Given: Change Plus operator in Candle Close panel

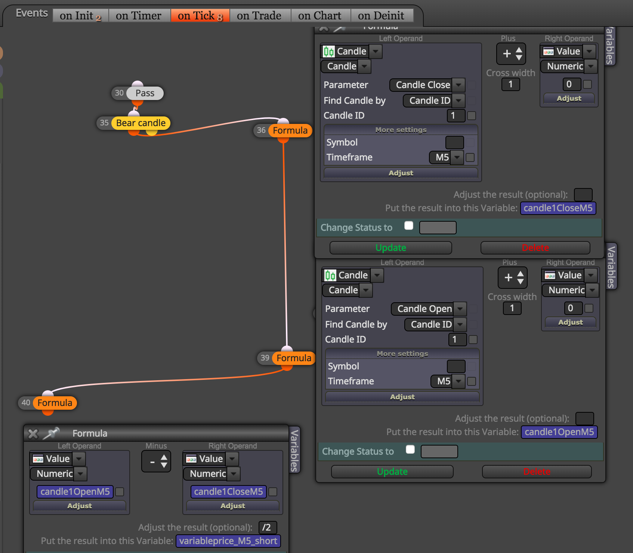Looking at the screenshot, I should [511, 54].
